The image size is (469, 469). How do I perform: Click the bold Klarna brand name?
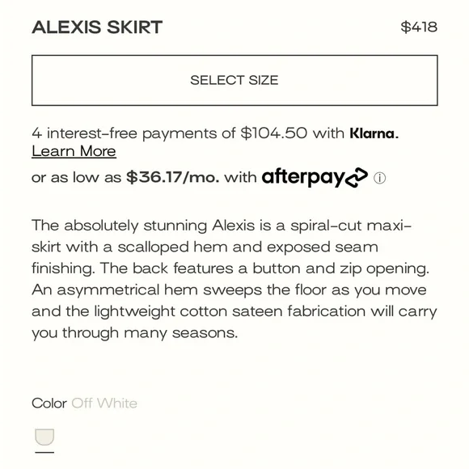coord(374,133)
